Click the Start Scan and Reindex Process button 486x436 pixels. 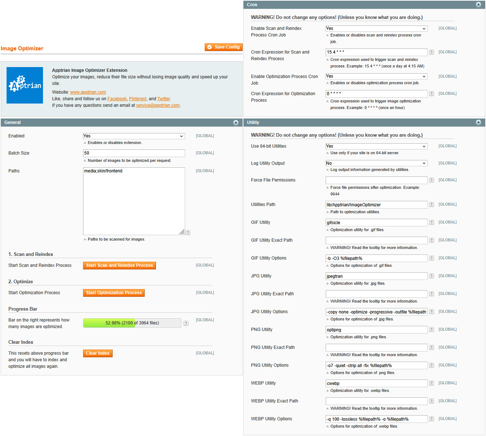[119, 265]
